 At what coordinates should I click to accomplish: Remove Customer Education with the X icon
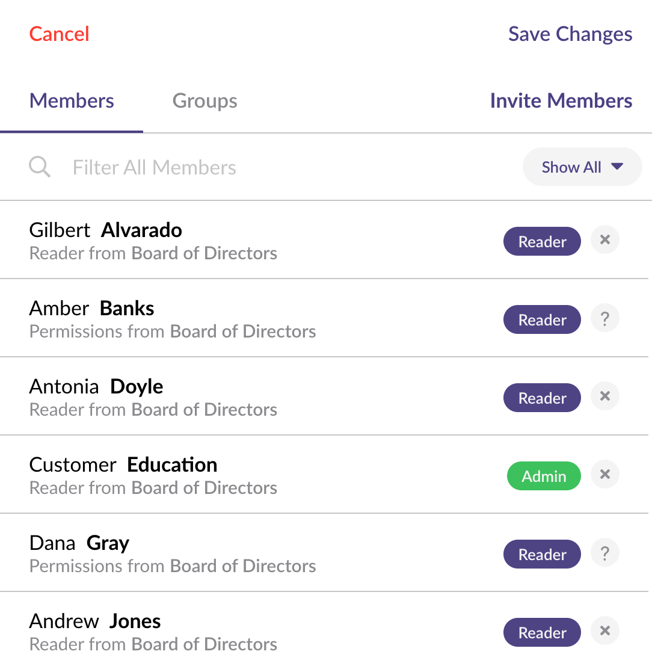605,475
